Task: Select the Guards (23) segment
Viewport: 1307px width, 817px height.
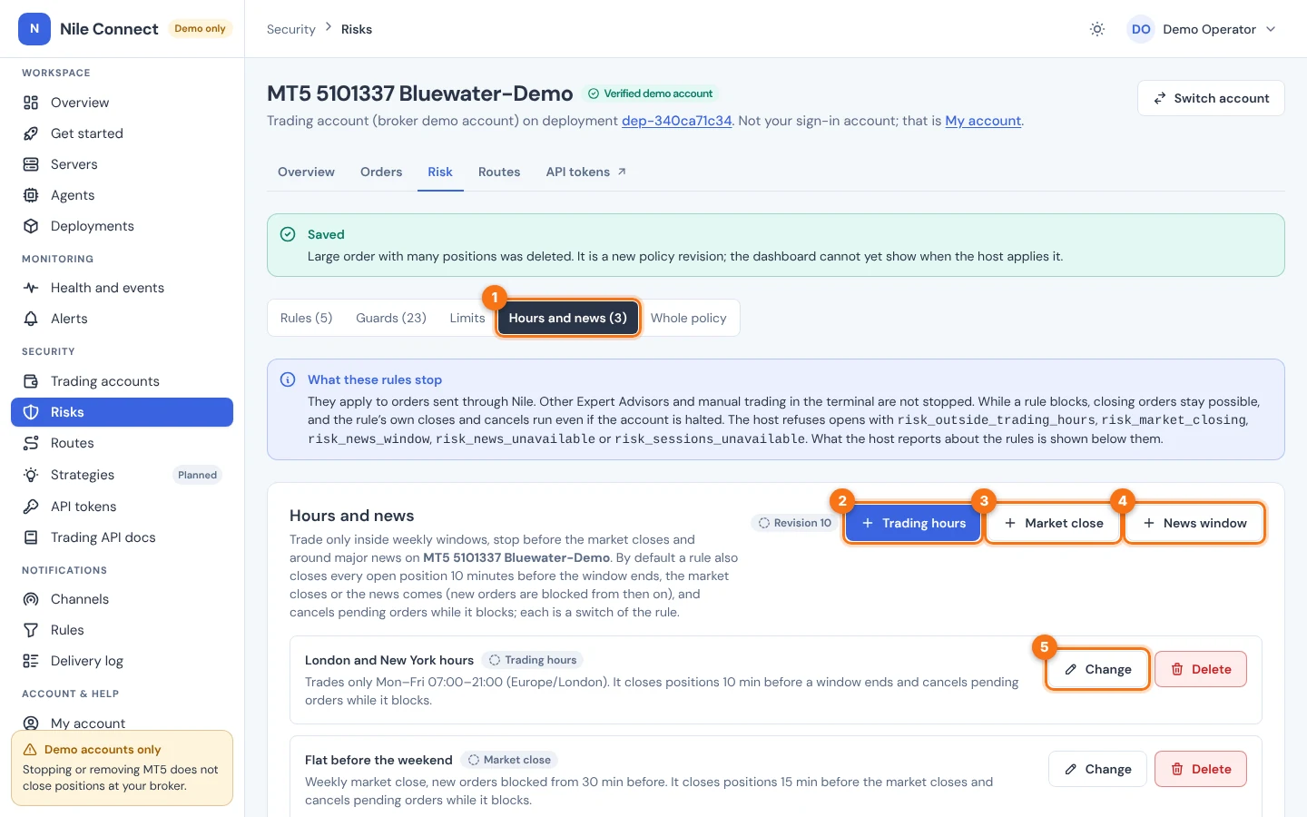Action: [391, 318]
